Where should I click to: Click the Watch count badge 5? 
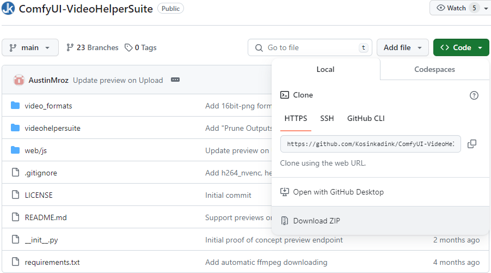(x=475, y=8)
